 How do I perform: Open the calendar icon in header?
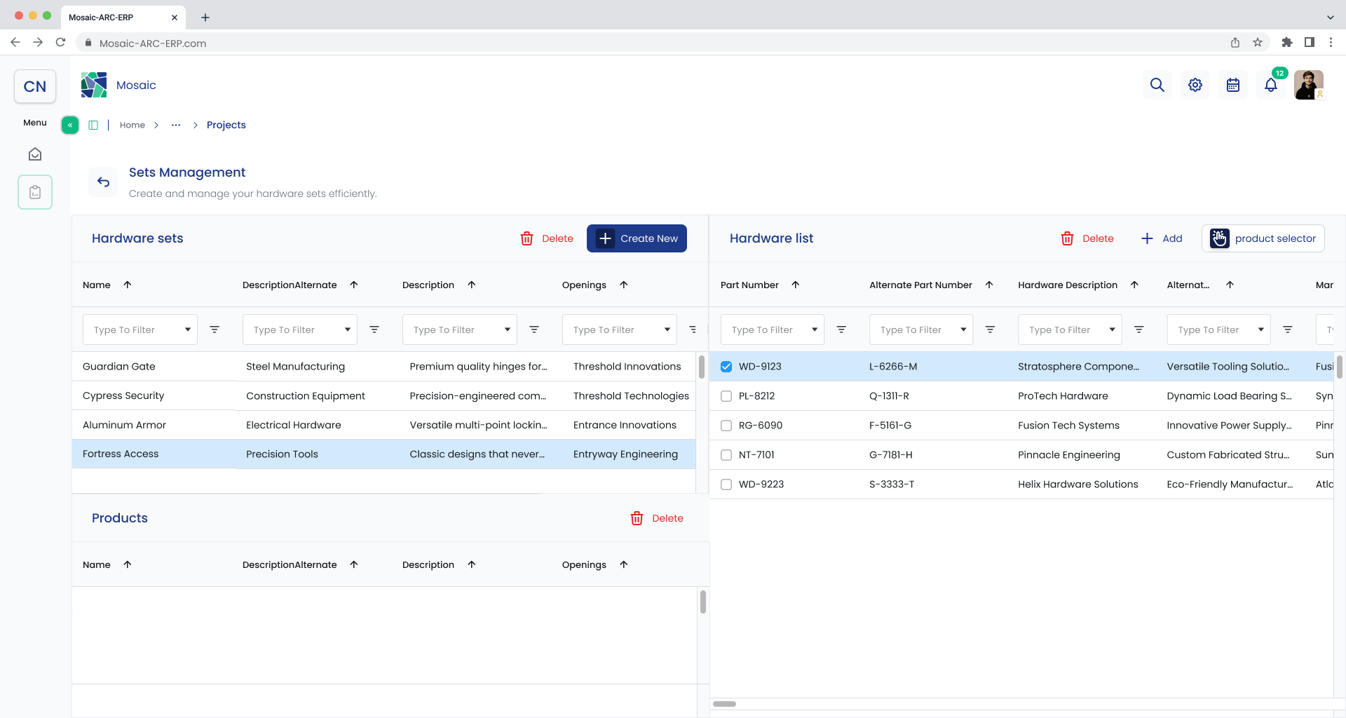click(1233, 85)
